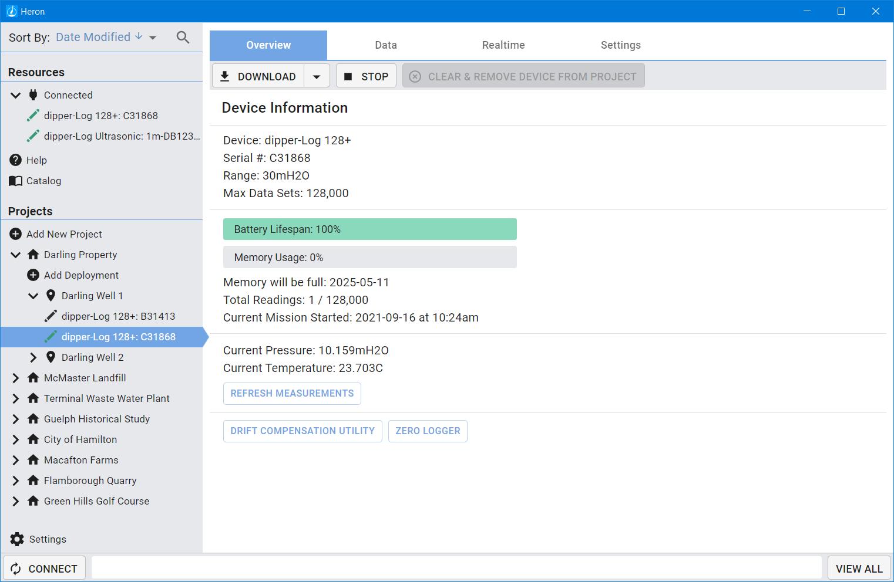Click the refresh icon on the Connect button
This screenshot has width=894, height=582.
[x=16, y=569]
